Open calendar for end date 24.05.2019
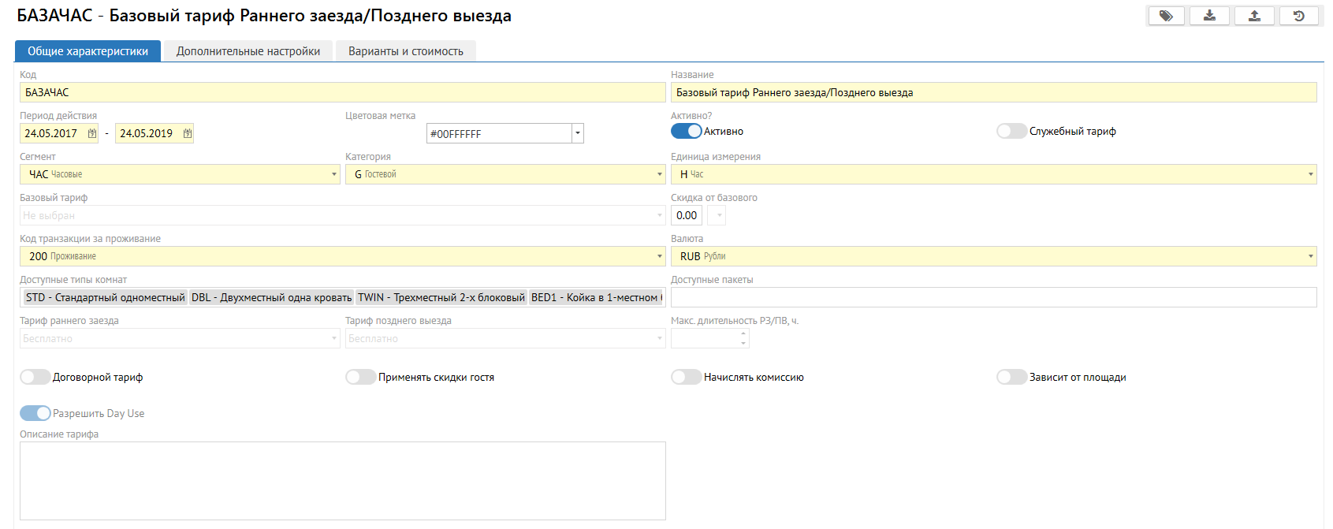1333x529 pixels. point(188,133)
